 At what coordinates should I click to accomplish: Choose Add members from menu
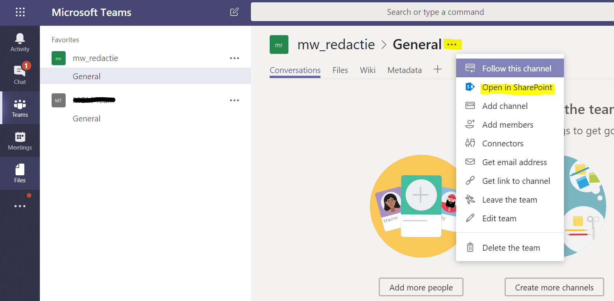click(x=510, y=125)
